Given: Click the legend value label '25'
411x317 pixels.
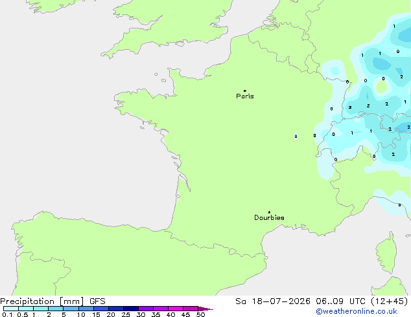Looking at the screenshot, I should 126,314.
